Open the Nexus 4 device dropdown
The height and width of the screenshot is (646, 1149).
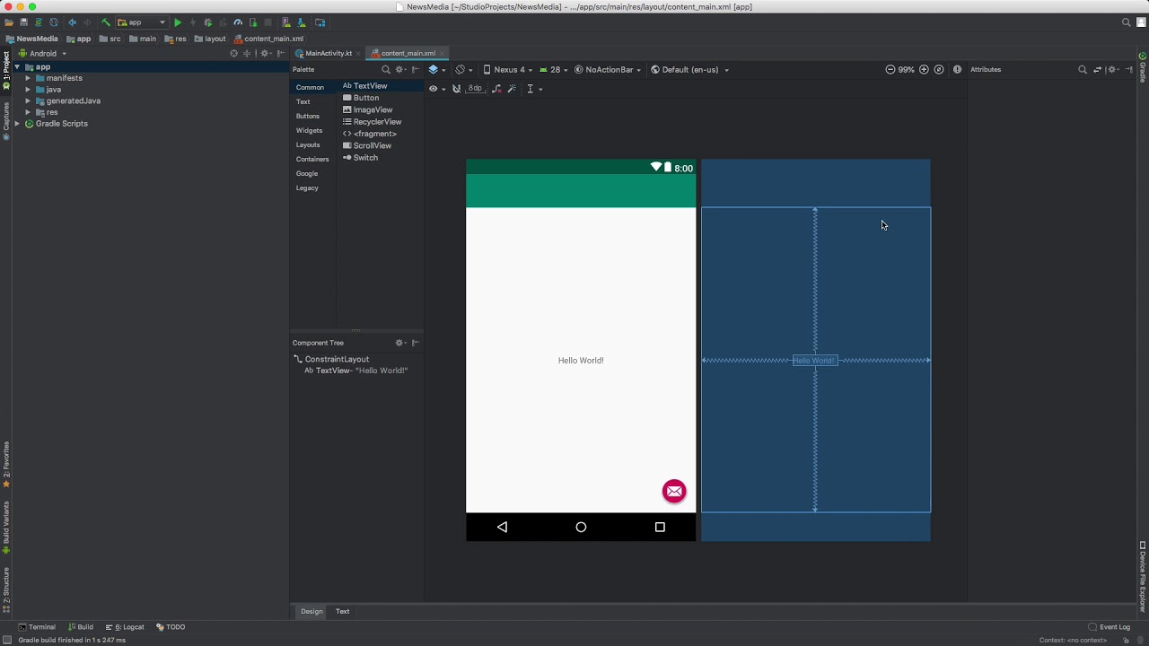click(508, 70)
